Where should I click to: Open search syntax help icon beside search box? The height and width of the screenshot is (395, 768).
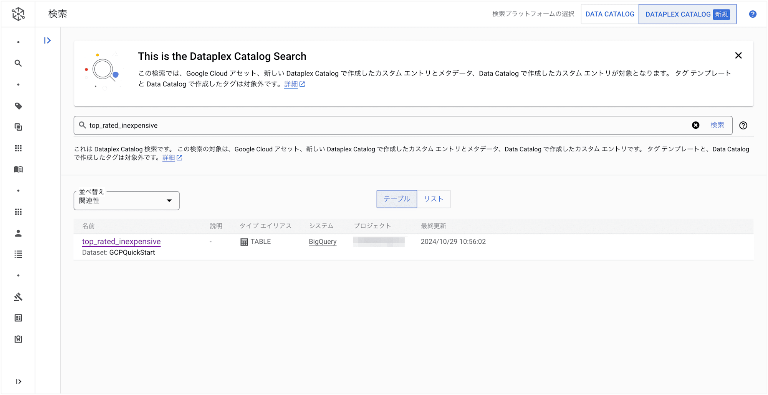743,126
